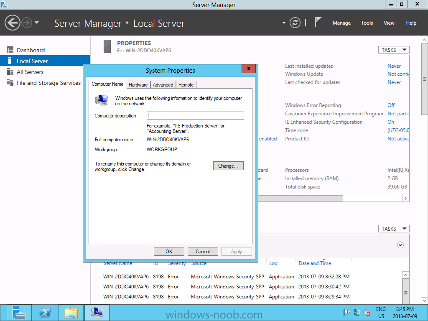Click the main pane vertical scrollbar thumb

(425, 79)
